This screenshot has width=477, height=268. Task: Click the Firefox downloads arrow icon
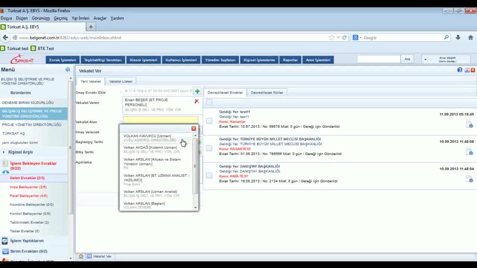pos(458,38)
